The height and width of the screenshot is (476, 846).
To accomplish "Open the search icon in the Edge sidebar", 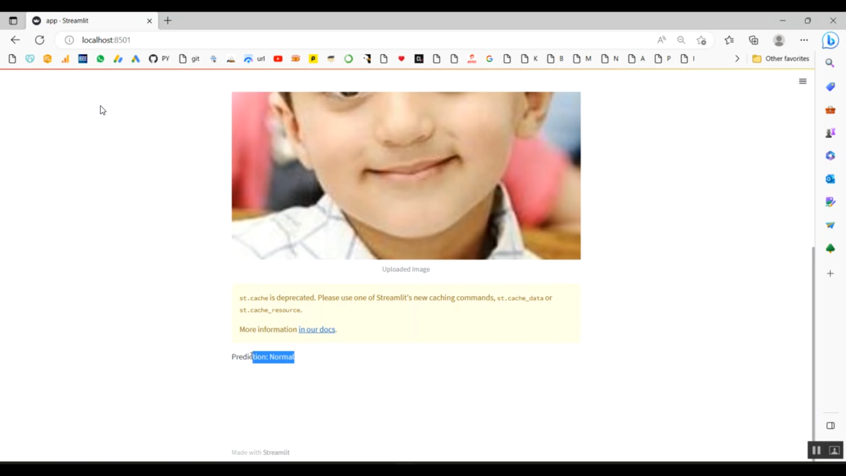I will [x=830, y=63].
